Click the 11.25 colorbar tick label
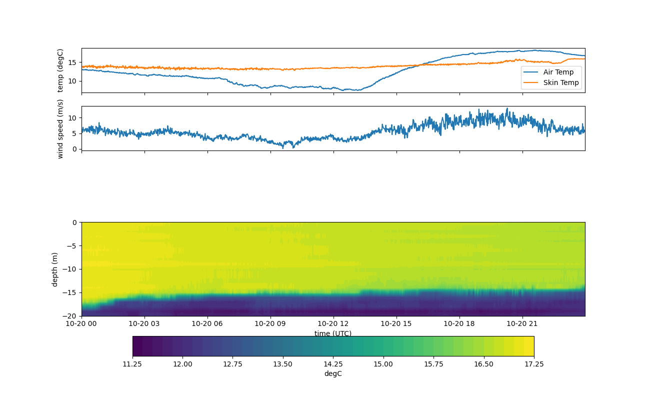The height and width of the screenshot is (400, 650). coord(132,364)
